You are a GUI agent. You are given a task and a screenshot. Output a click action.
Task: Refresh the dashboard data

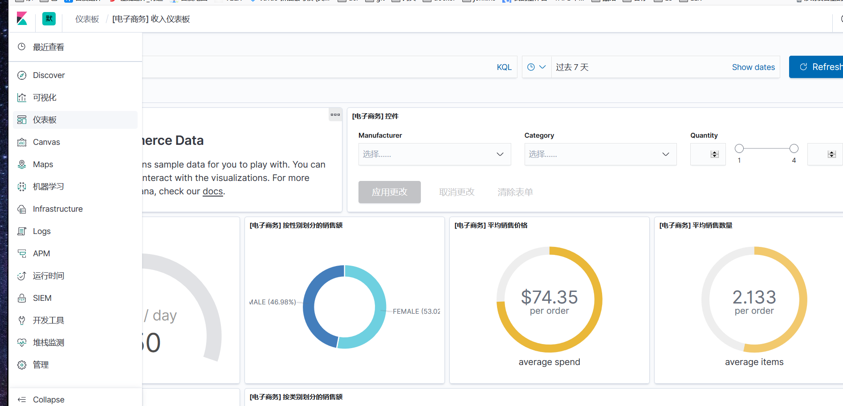(816, 67)
